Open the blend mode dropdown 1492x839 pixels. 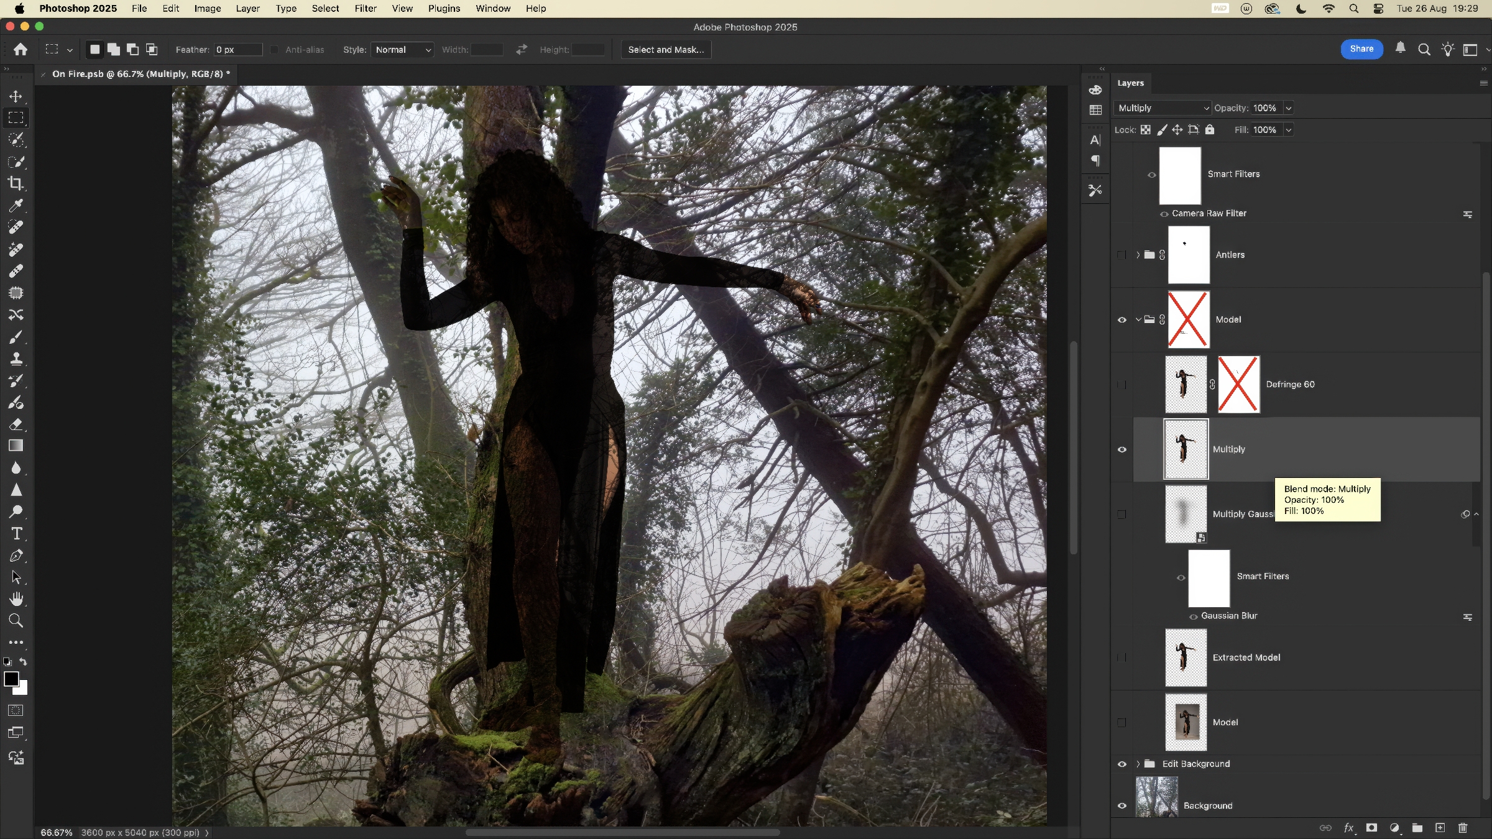pyautogui.click(x=1161, y=108)
